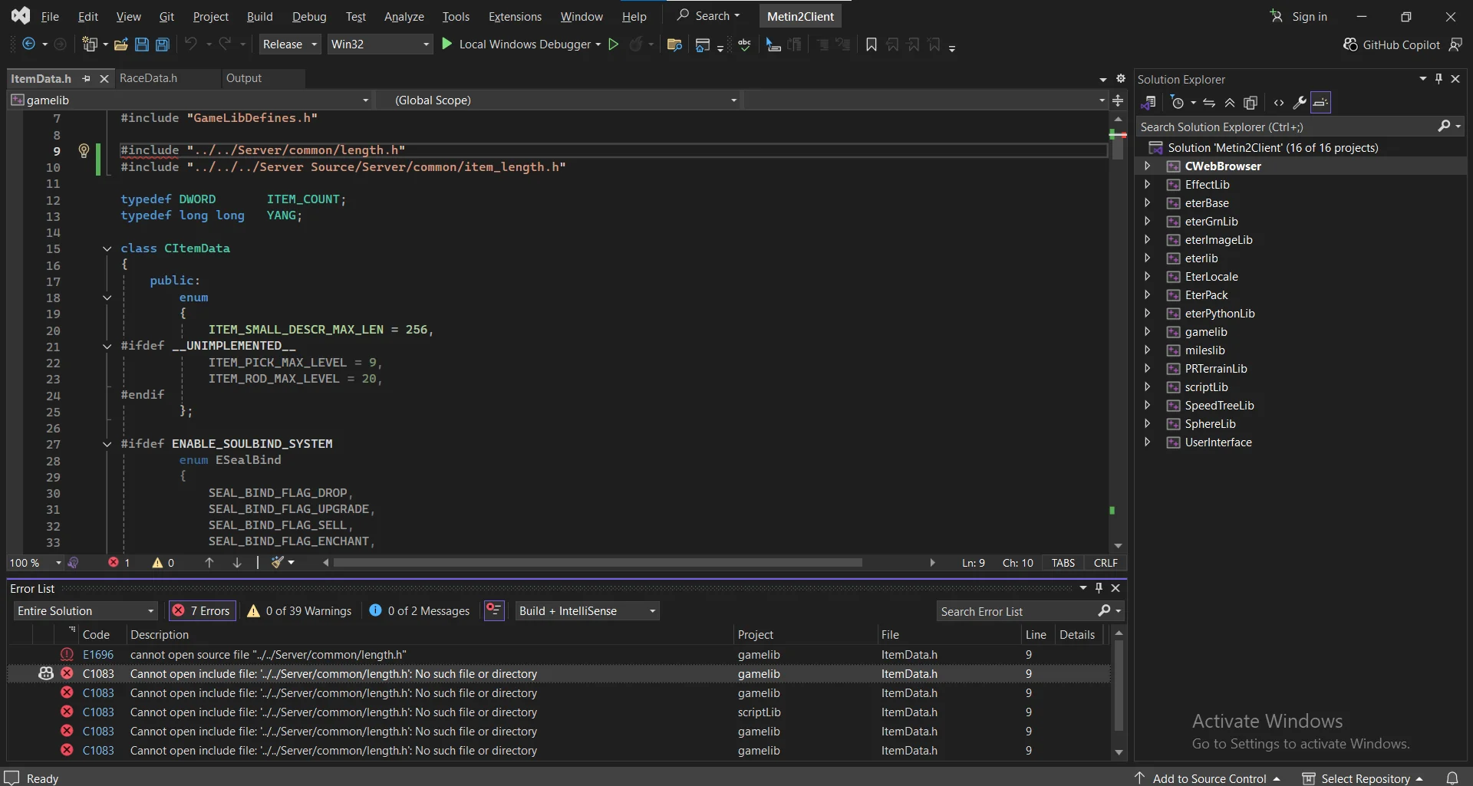Click the code cleanup broom icon
The image size is (1473, 786).
point(278,562)
